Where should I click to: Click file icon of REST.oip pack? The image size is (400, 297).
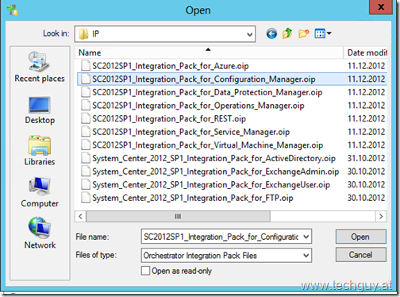[x=86, y=118]
